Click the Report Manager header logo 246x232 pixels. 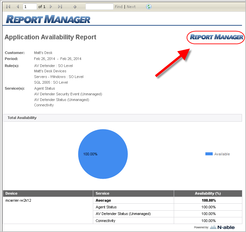48,19
